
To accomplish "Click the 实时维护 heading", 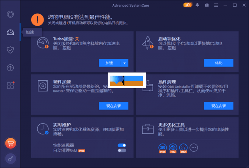I will [x=62, y=125].
